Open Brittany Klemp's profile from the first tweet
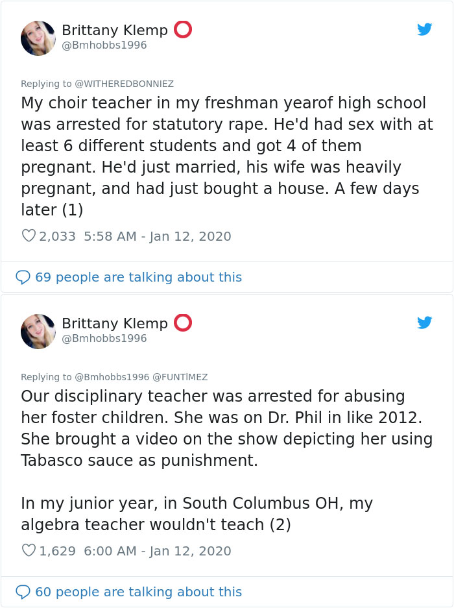 click(x=115, y=30)
